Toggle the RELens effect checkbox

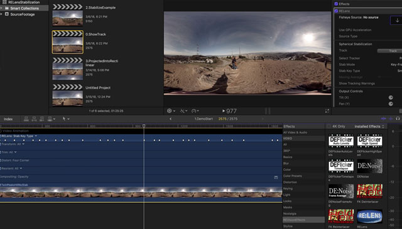pyautogui.click(x=336, y=11)
